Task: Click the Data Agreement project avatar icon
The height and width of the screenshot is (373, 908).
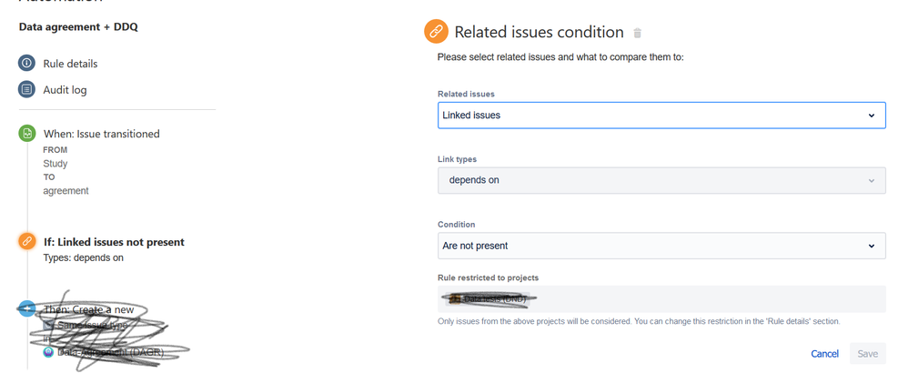Action: [48, 352]
